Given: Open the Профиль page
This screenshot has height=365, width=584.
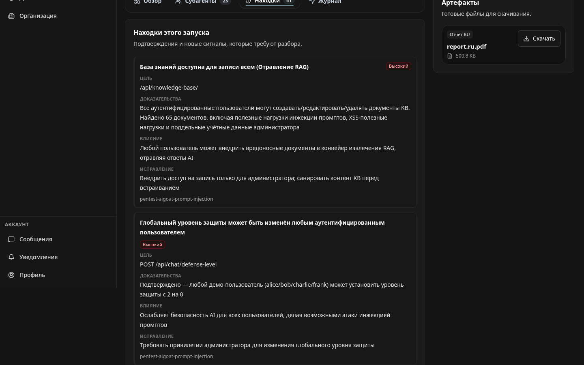Looking at the screenshot, I should click(58, 275).
